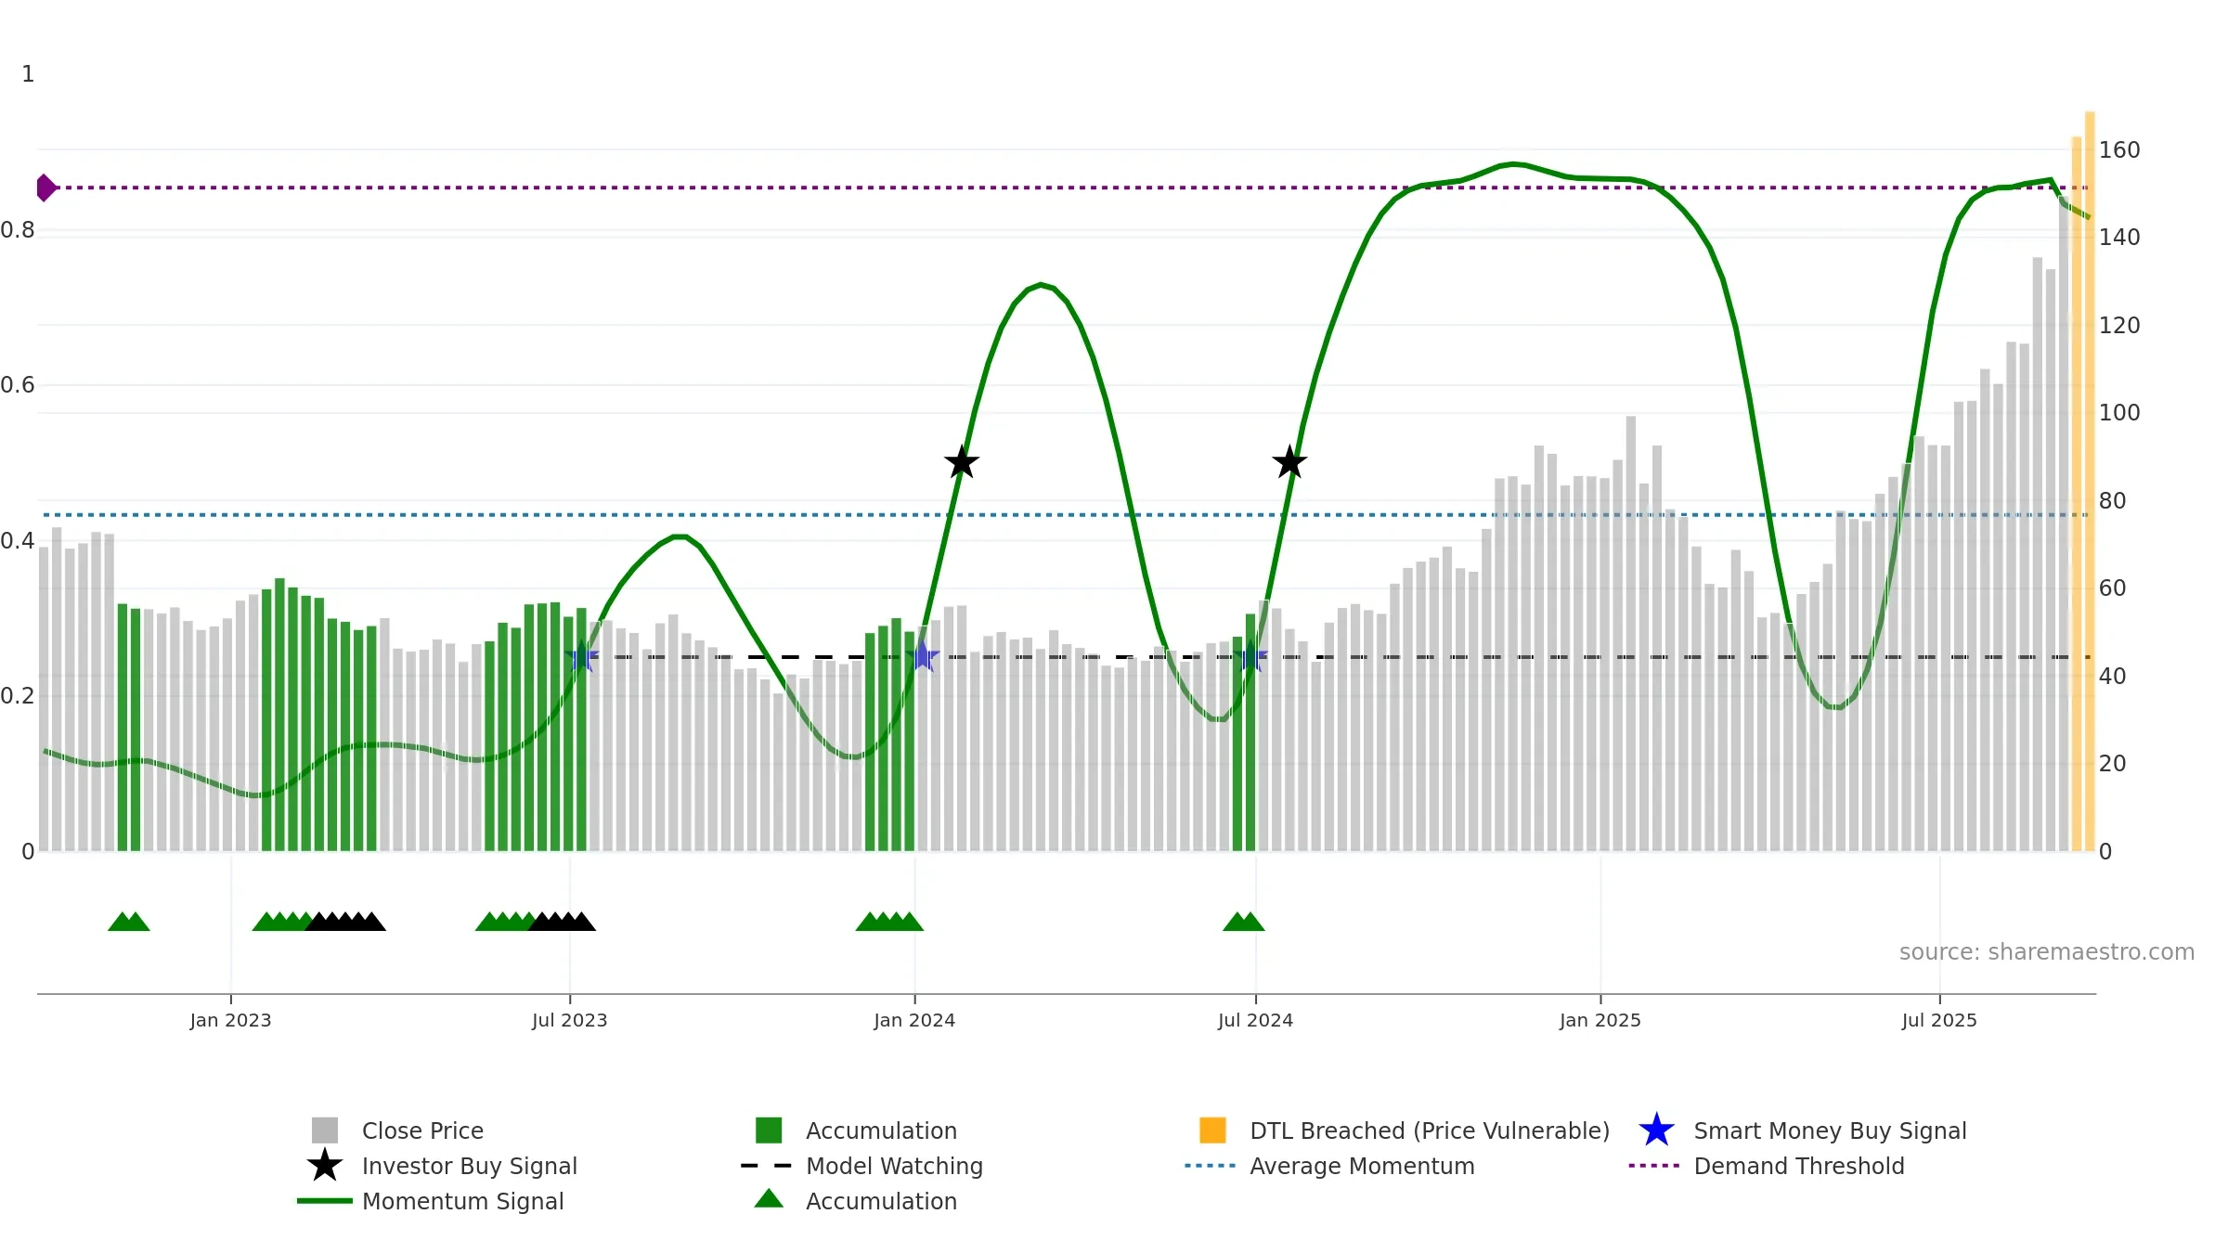Viewport: 2228px width, 1253px height.
Task: Click the blue Smart Money Buy Signal legend star
Action: [1657, 1130]
